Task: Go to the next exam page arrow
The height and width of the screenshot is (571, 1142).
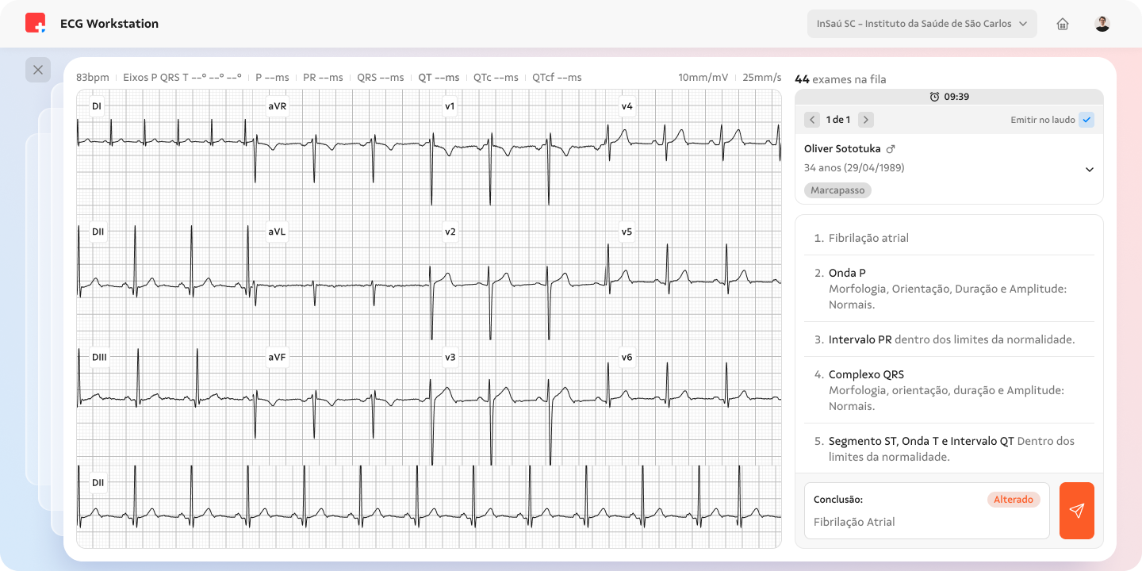Action: point(866,120)
